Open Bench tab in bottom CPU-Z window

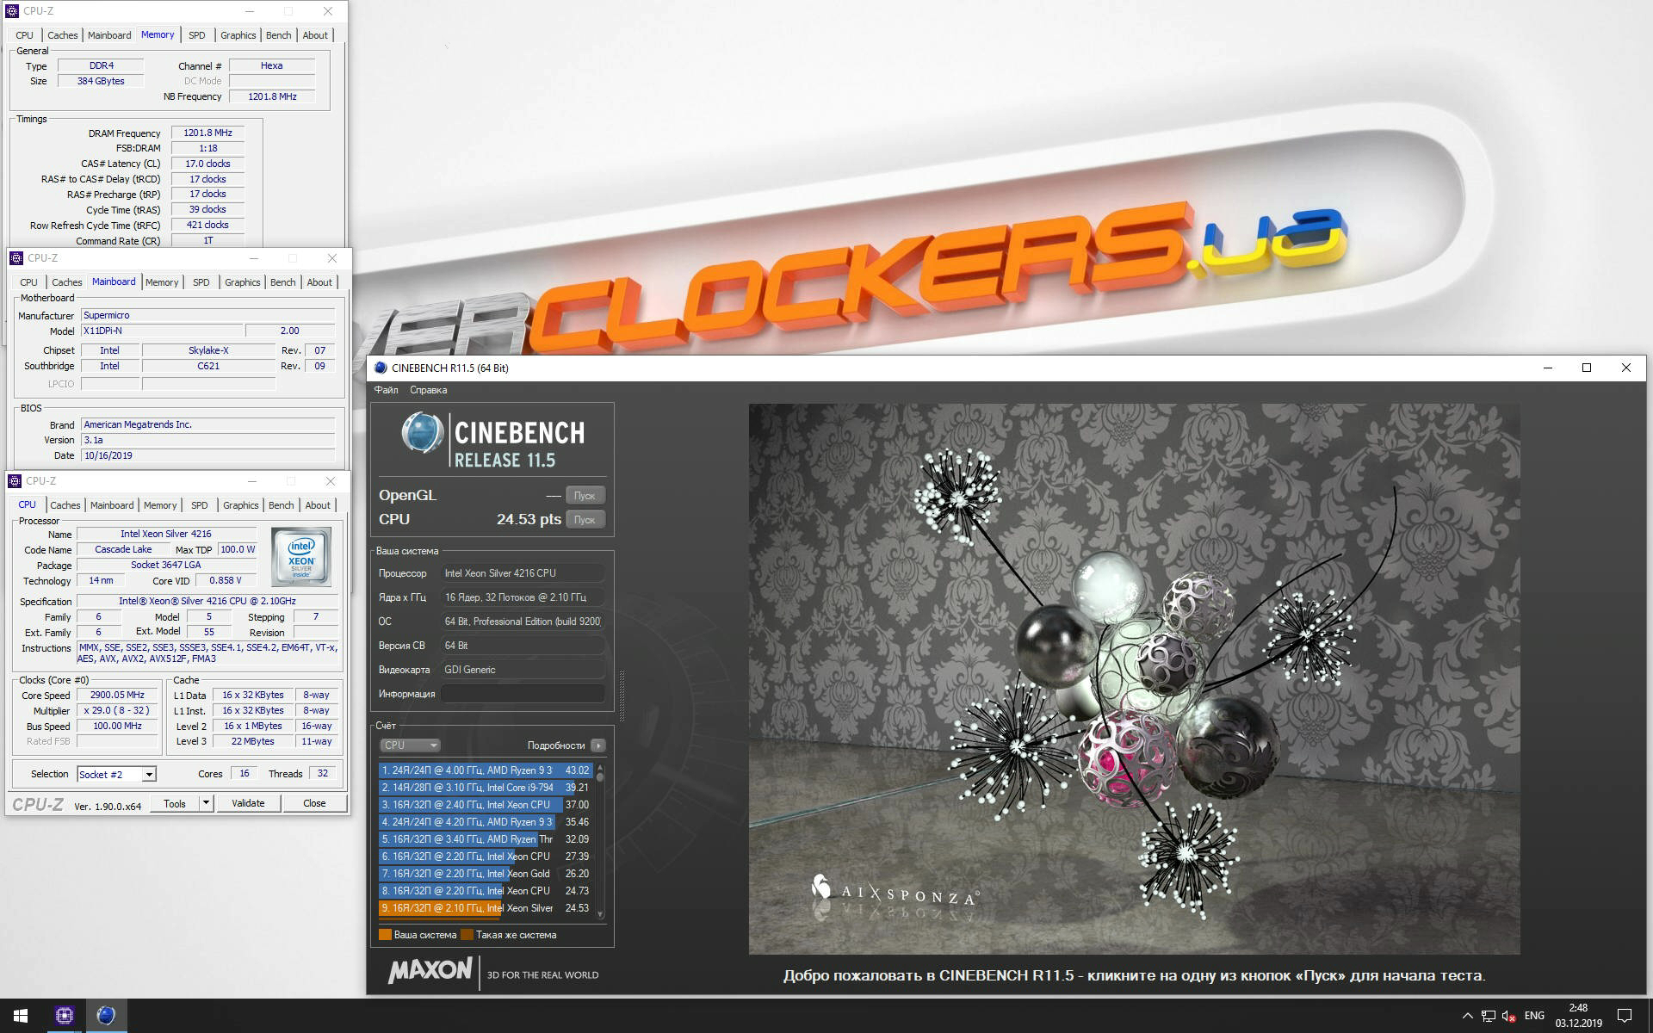(x=281, y=505)
